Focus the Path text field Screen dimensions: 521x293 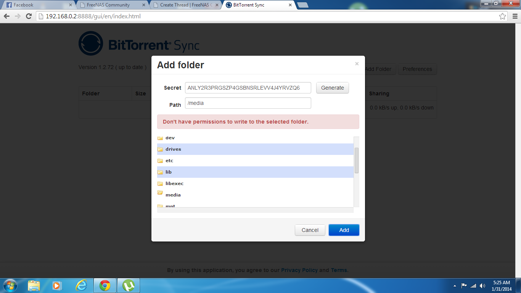(x=248, y=103)
